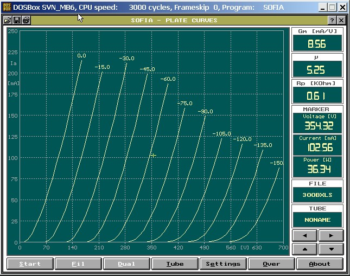This screenshot has width=350, height=276.
Task: Click the NONAME tube name field
Action: tap(318, 219)
